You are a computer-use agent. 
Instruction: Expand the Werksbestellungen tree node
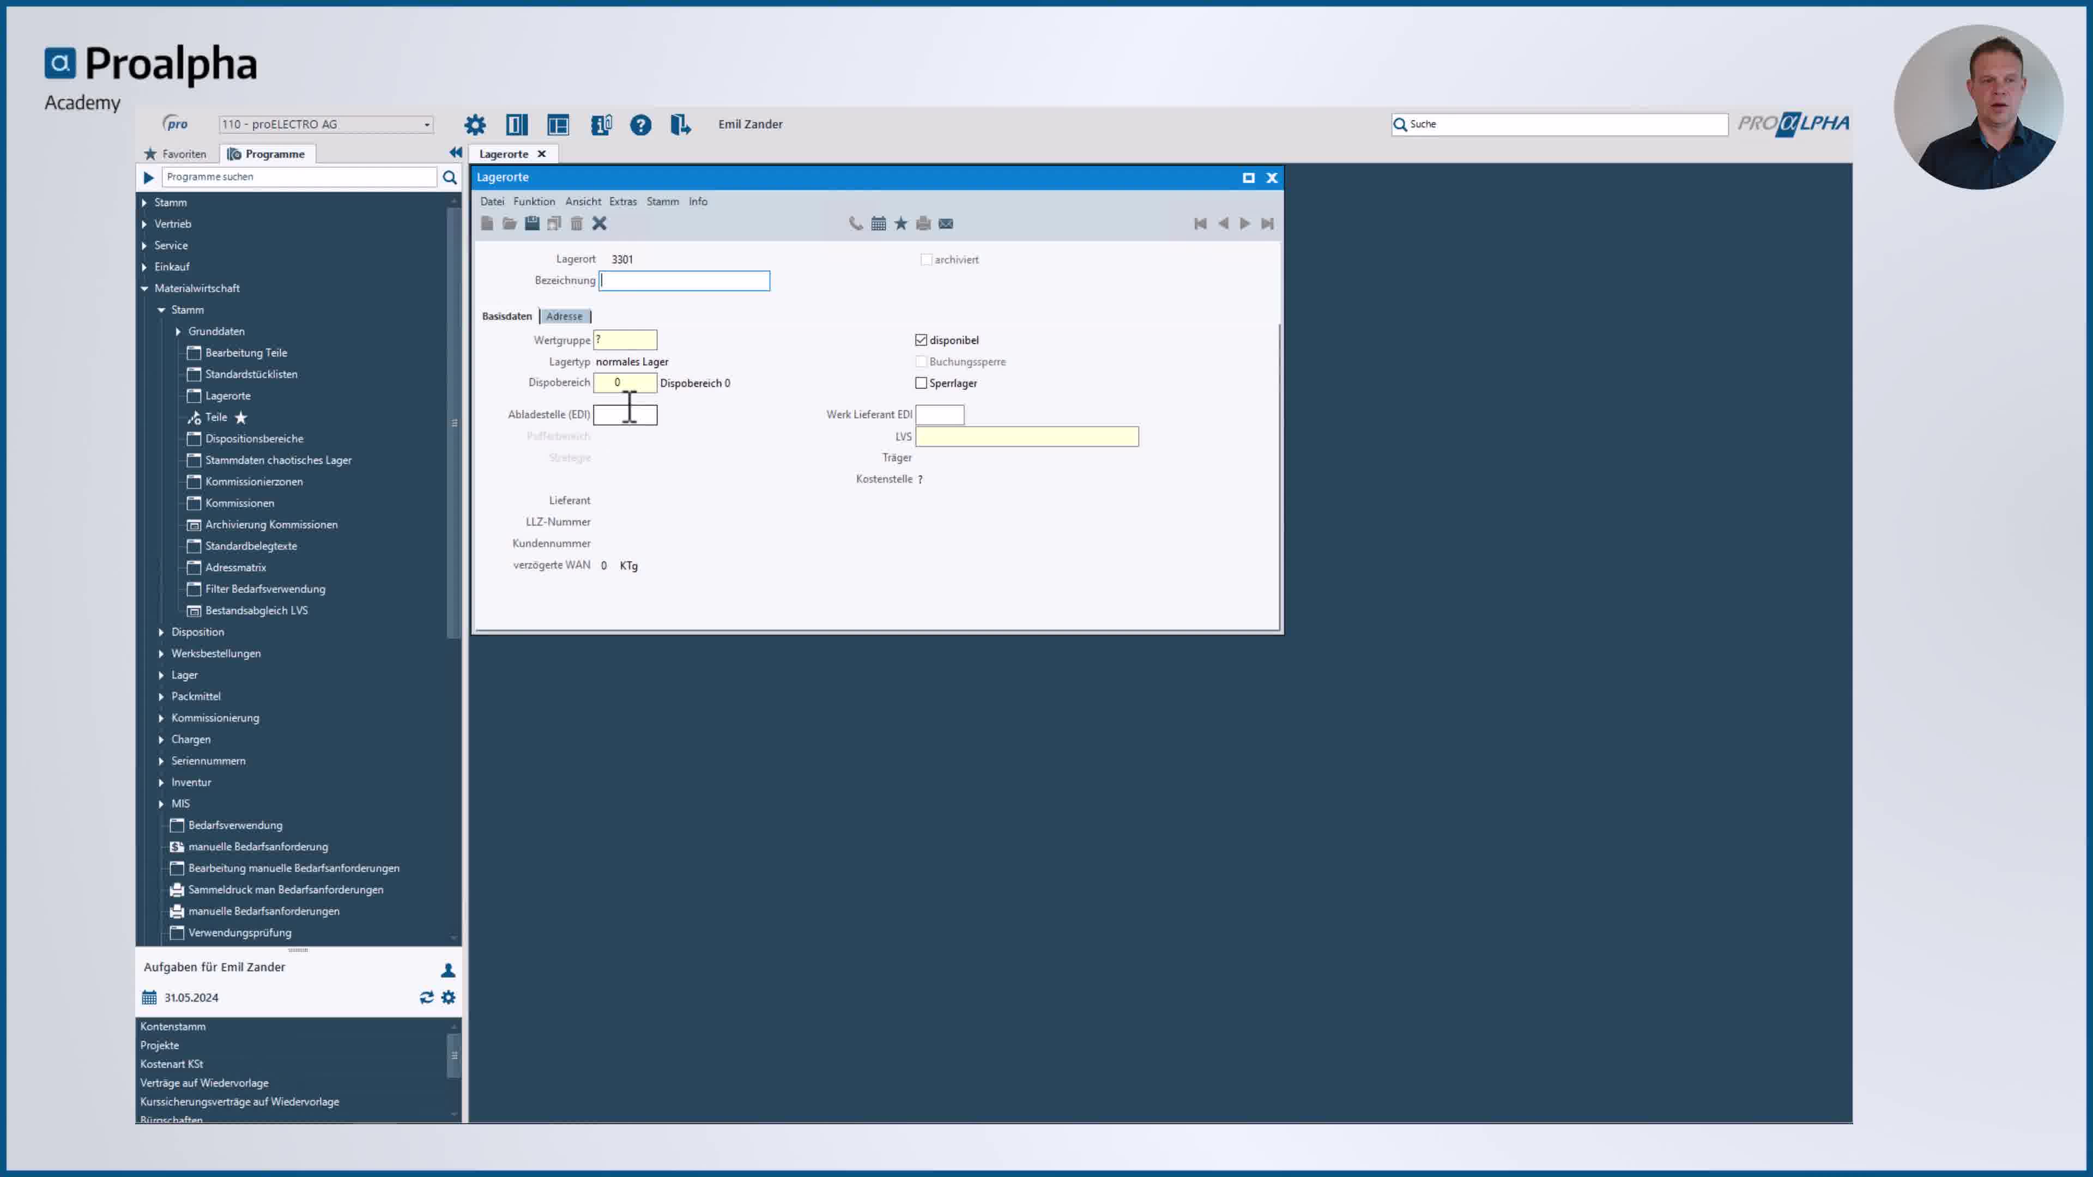(x=161, y=654)
